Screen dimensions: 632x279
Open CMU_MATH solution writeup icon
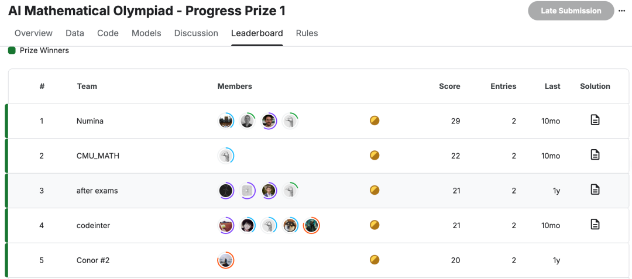[595, 155]
